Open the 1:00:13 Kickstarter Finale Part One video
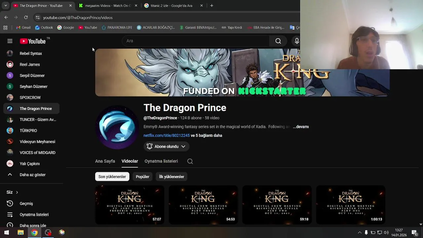Screen dimensions: 423x238 pyautogui.click(x=351, y=205)
